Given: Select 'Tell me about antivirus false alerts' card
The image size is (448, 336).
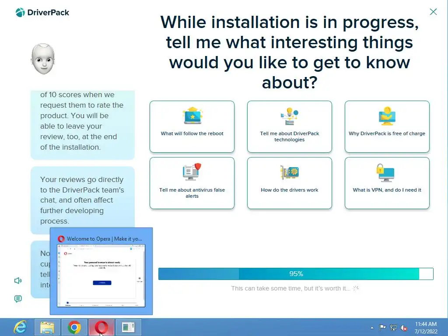Looking at the screenshot, I should tap(192, 183).
